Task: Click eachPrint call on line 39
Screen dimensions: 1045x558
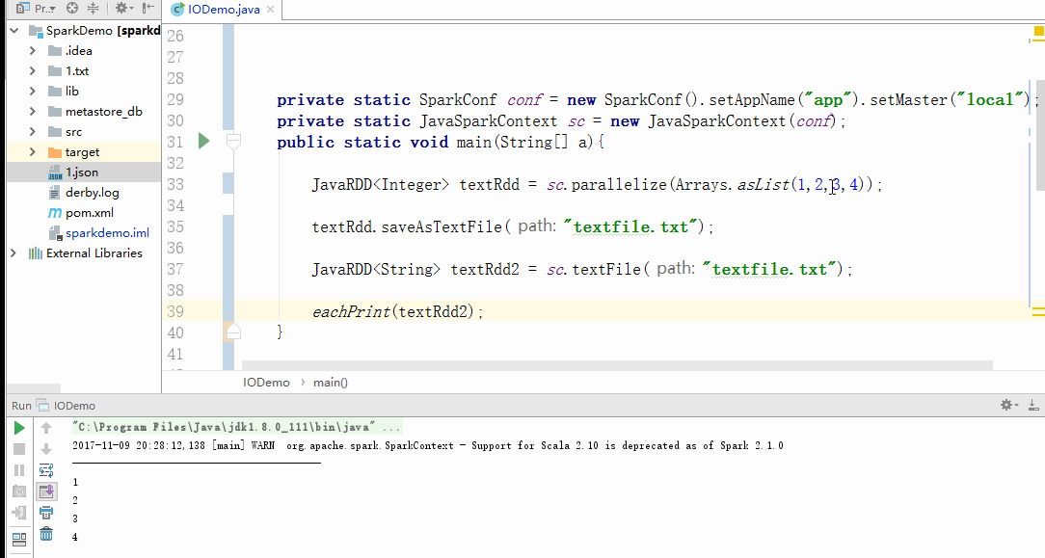Action: [x=397, y=311]
